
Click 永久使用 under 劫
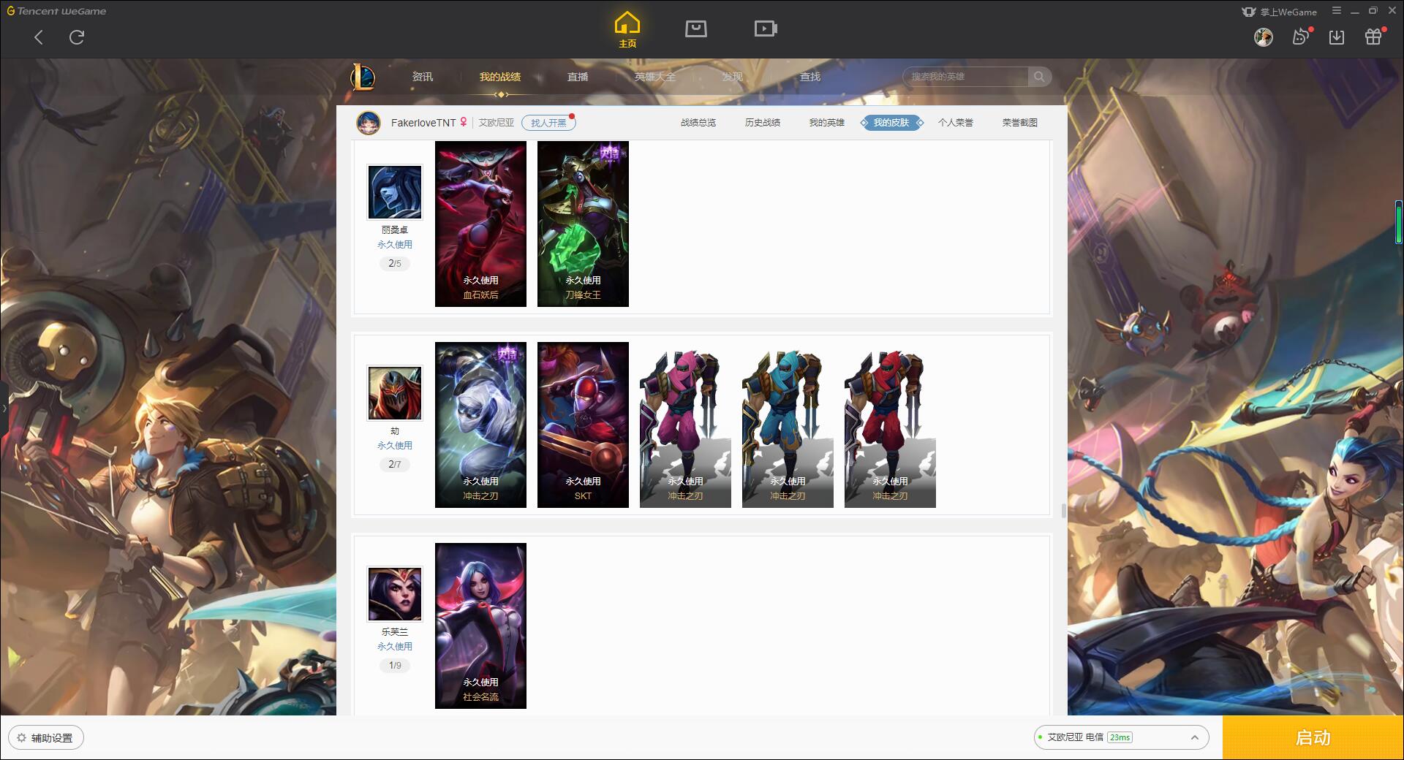point(395,446)
